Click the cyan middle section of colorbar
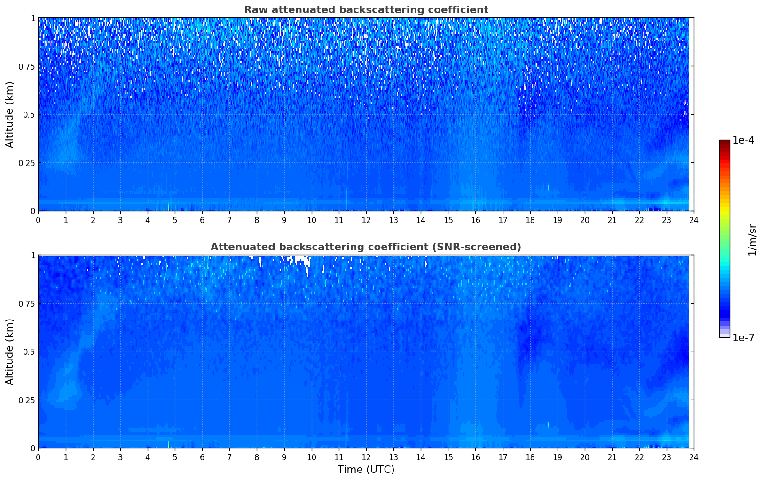 tap(724, 266)
